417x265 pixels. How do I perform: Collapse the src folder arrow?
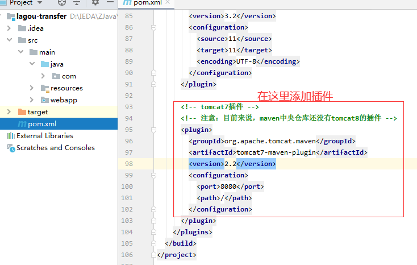(x=9, y=40)
